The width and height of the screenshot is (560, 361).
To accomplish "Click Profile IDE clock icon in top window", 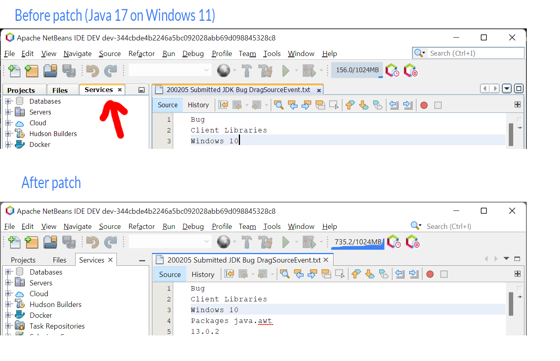I will point(392,70).
